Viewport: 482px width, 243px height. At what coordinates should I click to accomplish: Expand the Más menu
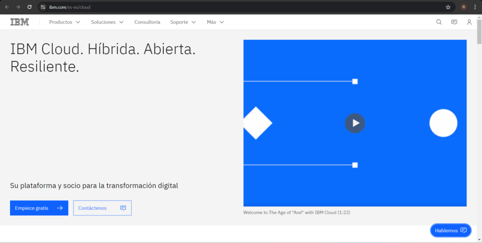[215, 22]
